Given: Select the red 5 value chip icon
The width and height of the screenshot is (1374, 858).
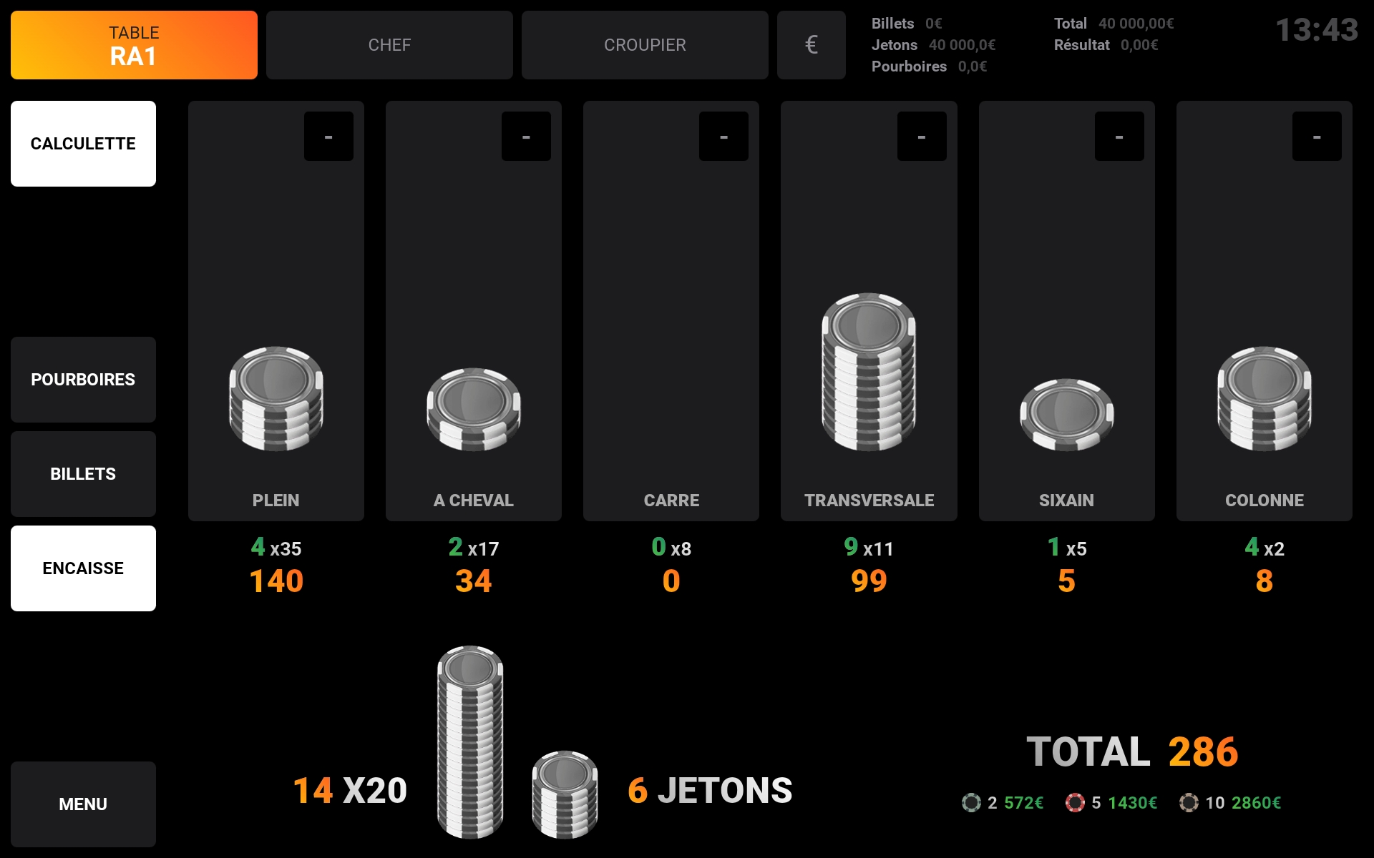Looking at the screenshot, I should tap(1075, 803).
